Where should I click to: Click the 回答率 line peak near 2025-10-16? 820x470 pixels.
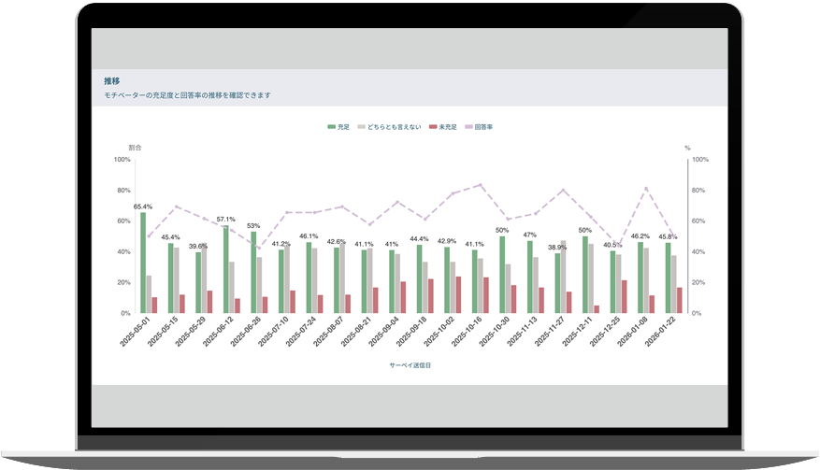pyautogui.click(x=481, y=185)
